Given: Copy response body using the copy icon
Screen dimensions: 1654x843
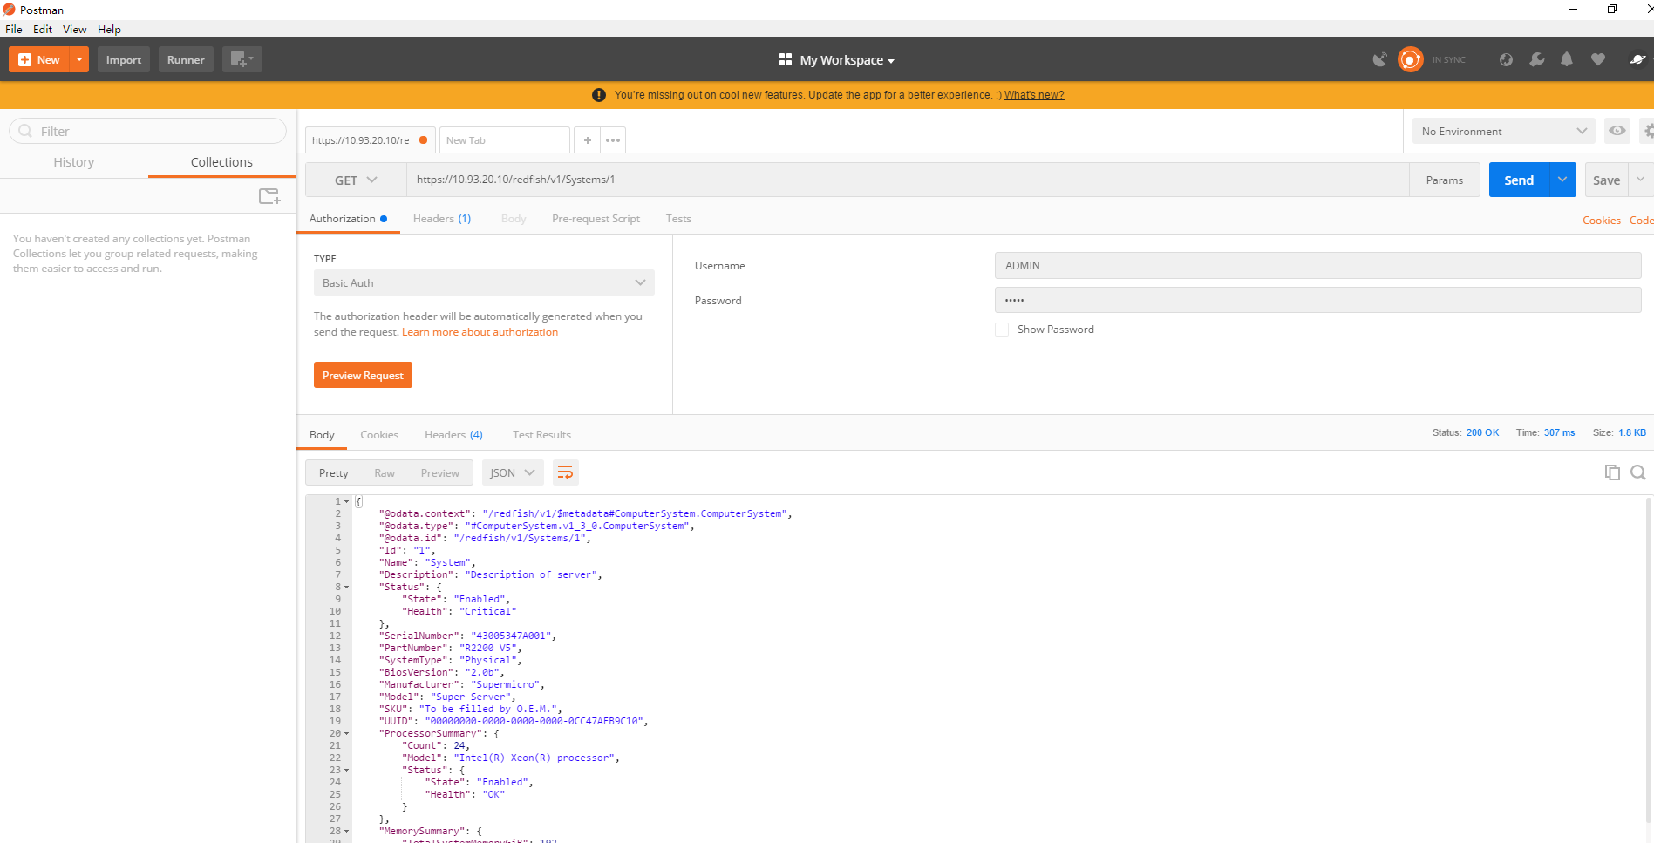Looking at the screenshot, I should (x=1612, y=472).
